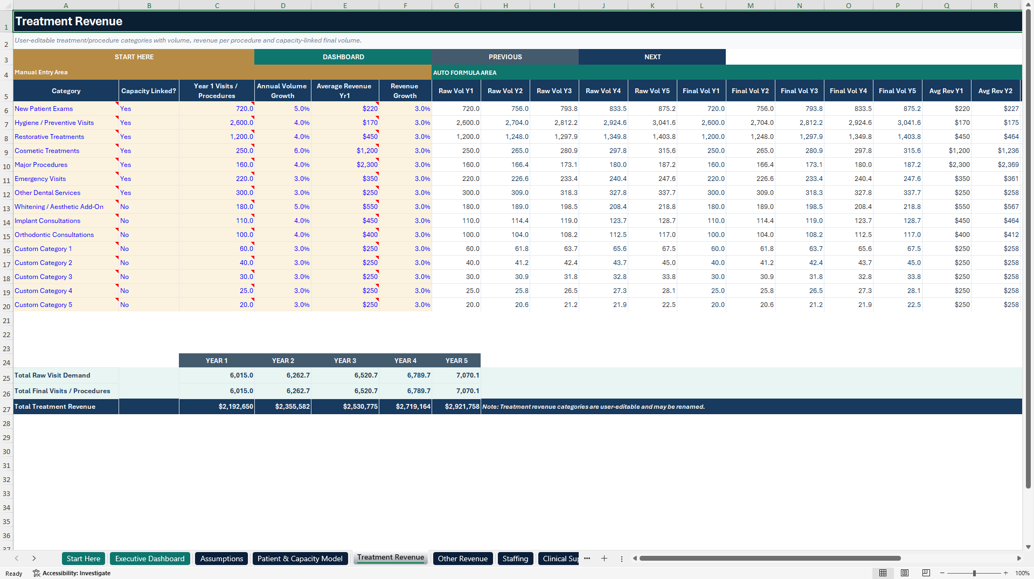
Task: Add a new sheet with the plus icon
Action: point(604,559)
